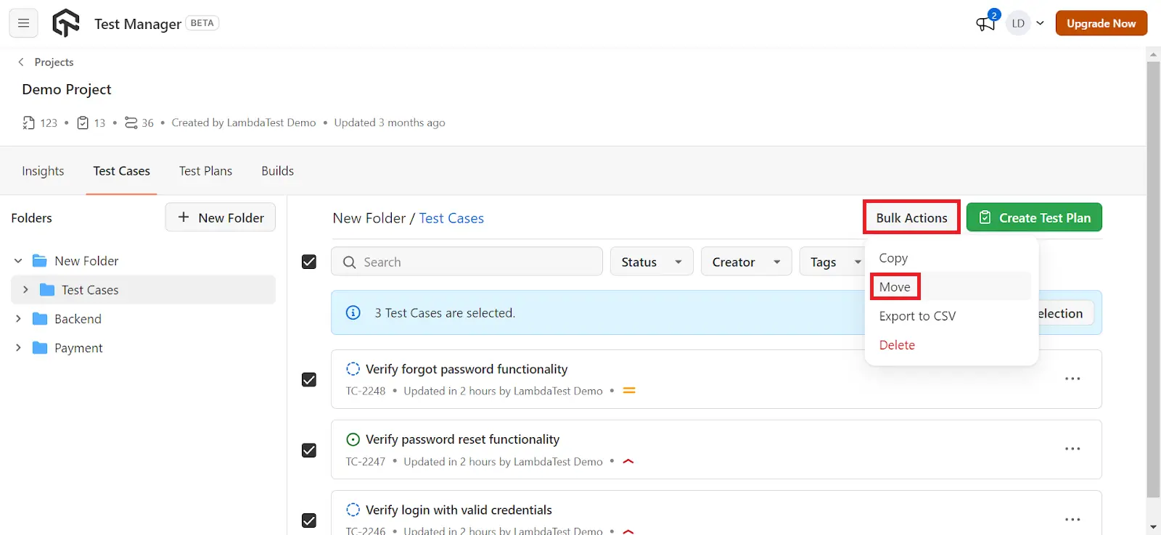Click the LambdaTest logo icon
Screen dimensions: 1161x535
66,23
